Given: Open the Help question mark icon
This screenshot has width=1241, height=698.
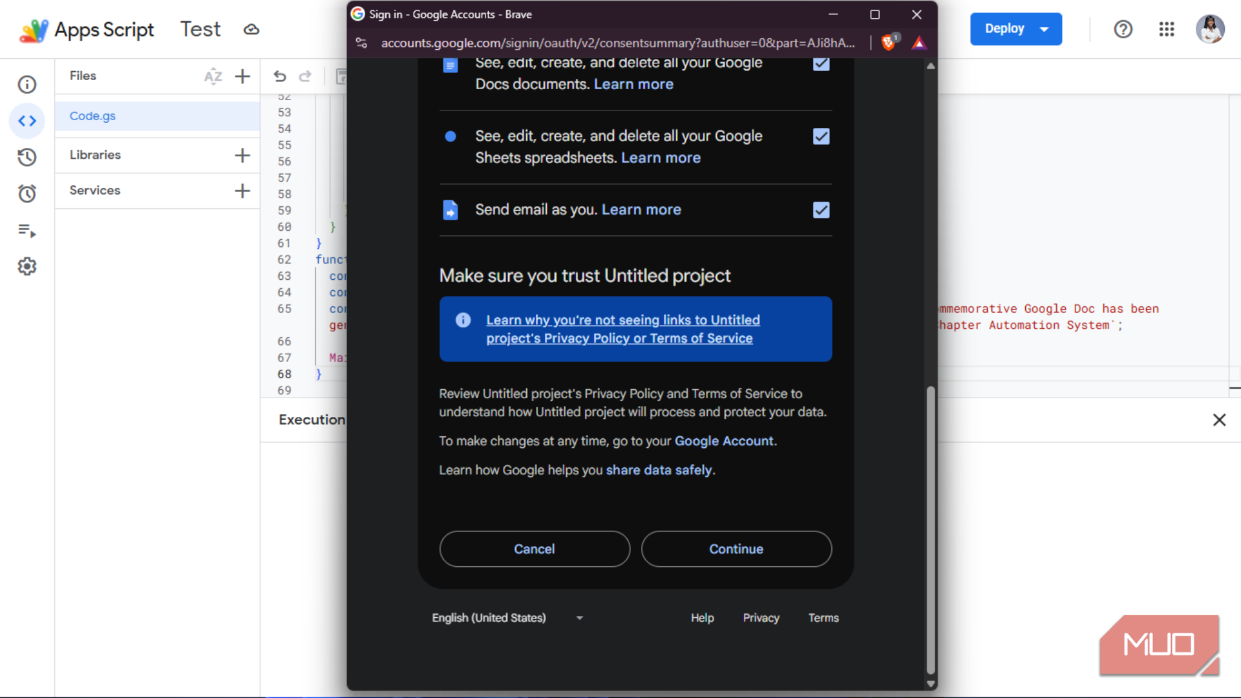Looking at the screenshot, I should click(1123, 29).
